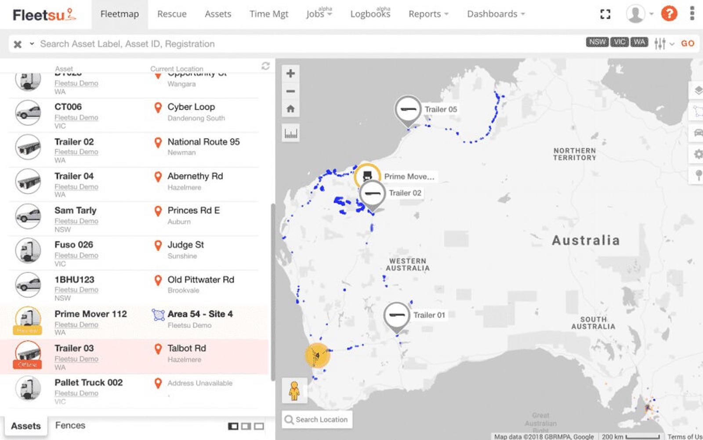Click the Search Location map field
This screenshot has width=703, height=440.
coord(317,420)
